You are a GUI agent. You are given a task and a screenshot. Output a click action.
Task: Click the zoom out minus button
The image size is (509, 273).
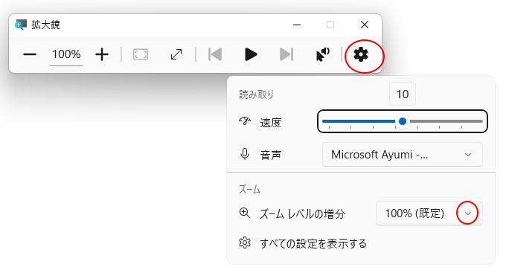(x=30, y=54)
